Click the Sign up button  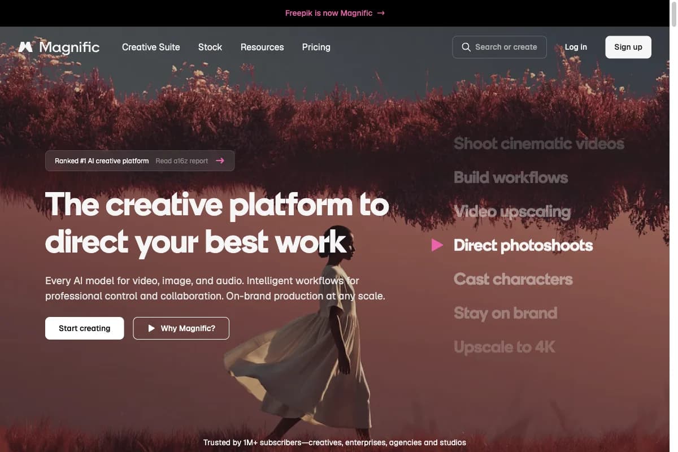pos(628,47)
